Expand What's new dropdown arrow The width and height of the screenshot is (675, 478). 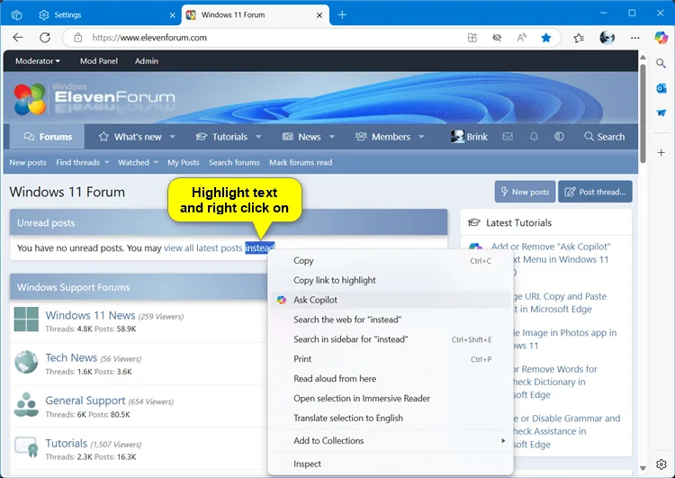click(x=172, y=137)
